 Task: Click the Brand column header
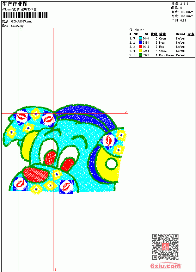point(181,34)
